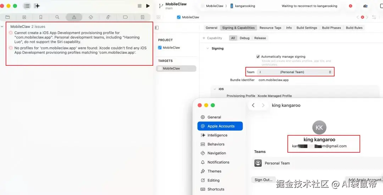Screen dimensions: 383x195
Task: Switch to the Info tab
Action: 289,28
